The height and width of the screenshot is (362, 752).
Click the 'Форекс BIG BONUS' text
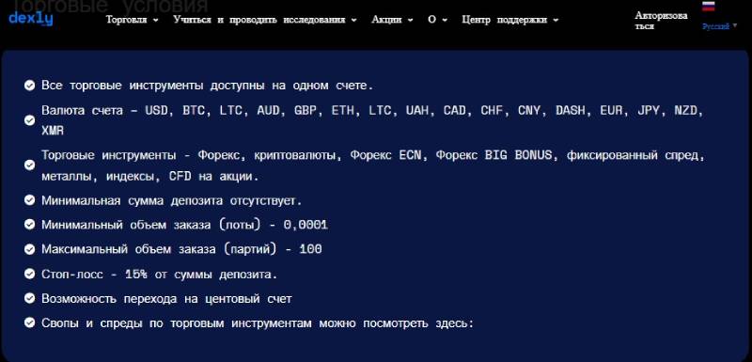tap(494, 155)
